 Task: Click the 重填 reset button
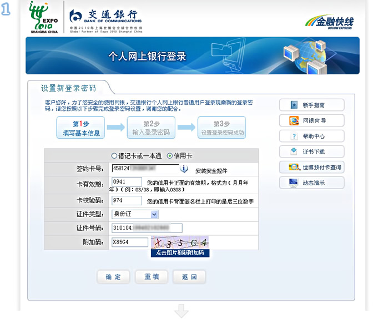click(x=152, y=277)
